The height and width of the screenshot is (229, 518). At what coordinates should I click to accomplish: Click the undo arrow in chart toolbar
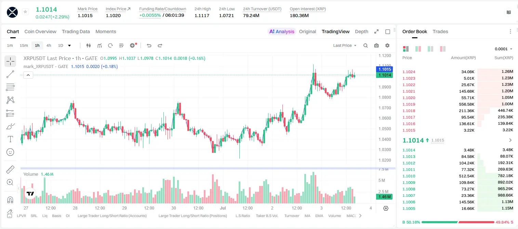(149, 45)
